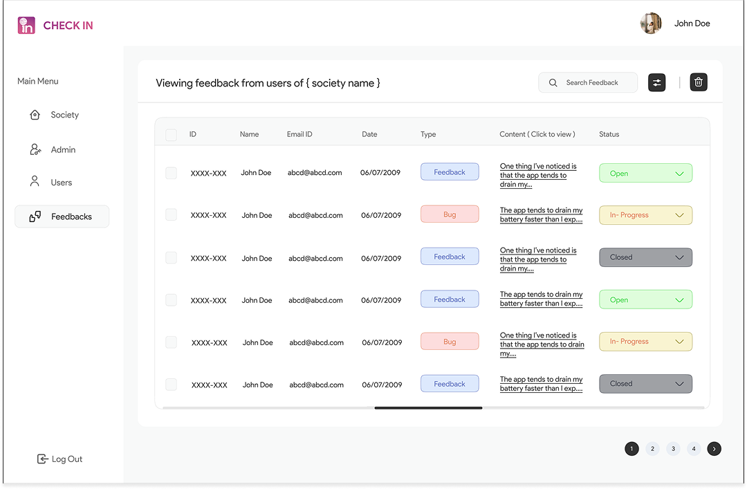
Task: Tick checkbox of Open row starting 'One thing'
Action: click(x=171, y=173)
